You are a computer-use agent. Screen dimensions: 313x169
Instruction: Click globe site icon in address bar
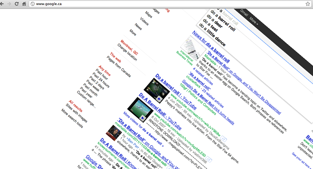32,4
